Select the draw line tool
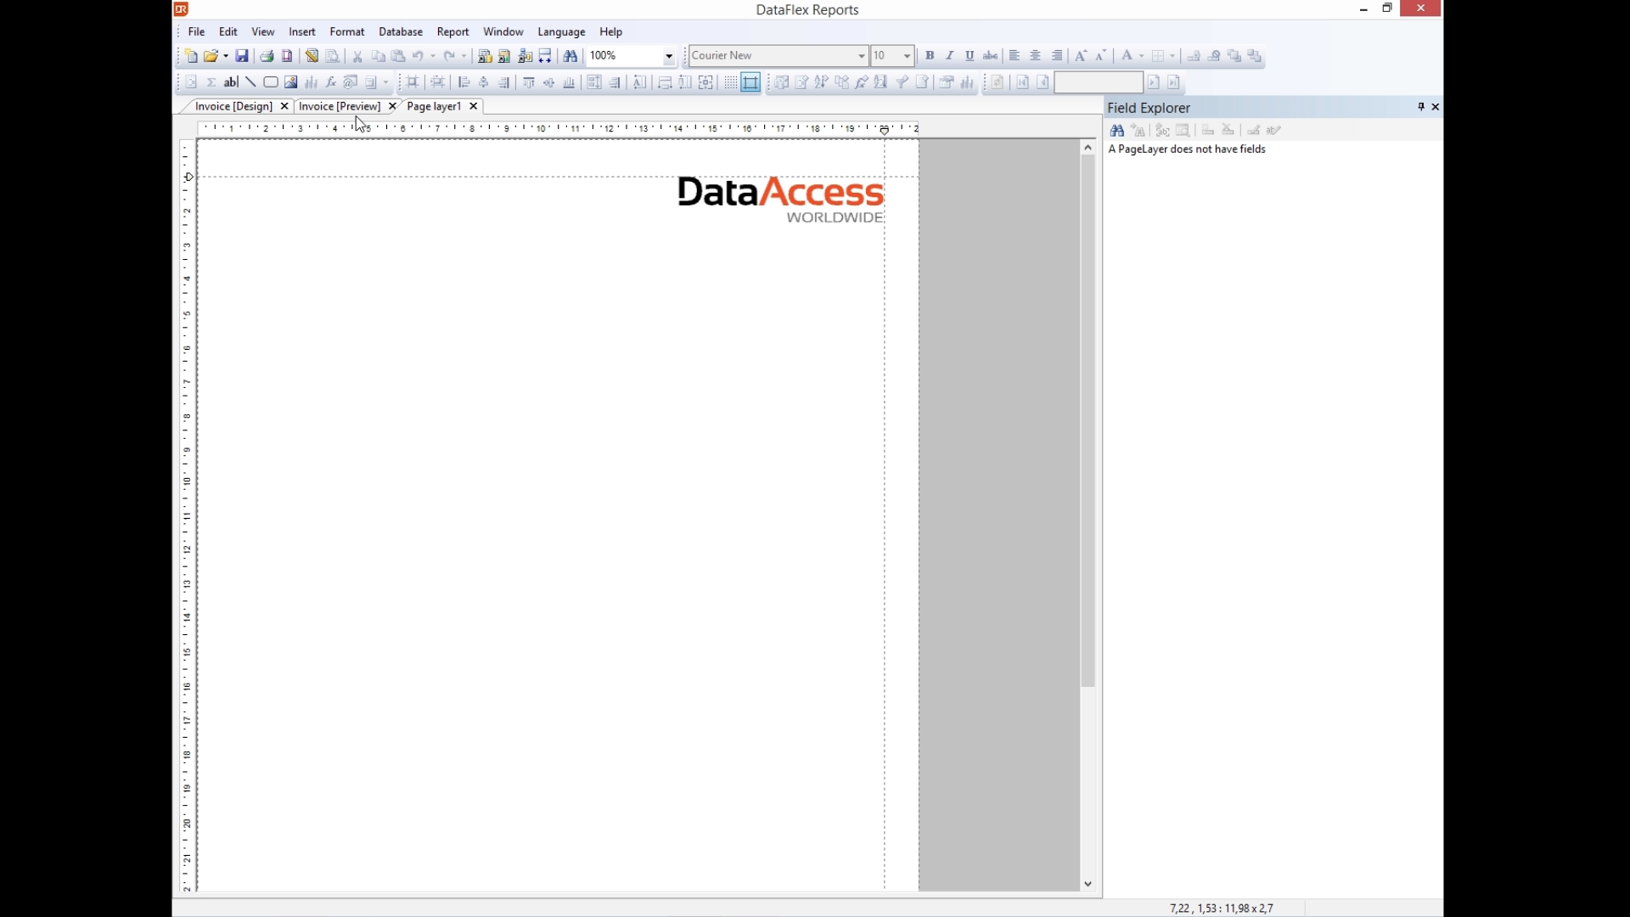1630x917 pixels. click(x=250, y=82)
